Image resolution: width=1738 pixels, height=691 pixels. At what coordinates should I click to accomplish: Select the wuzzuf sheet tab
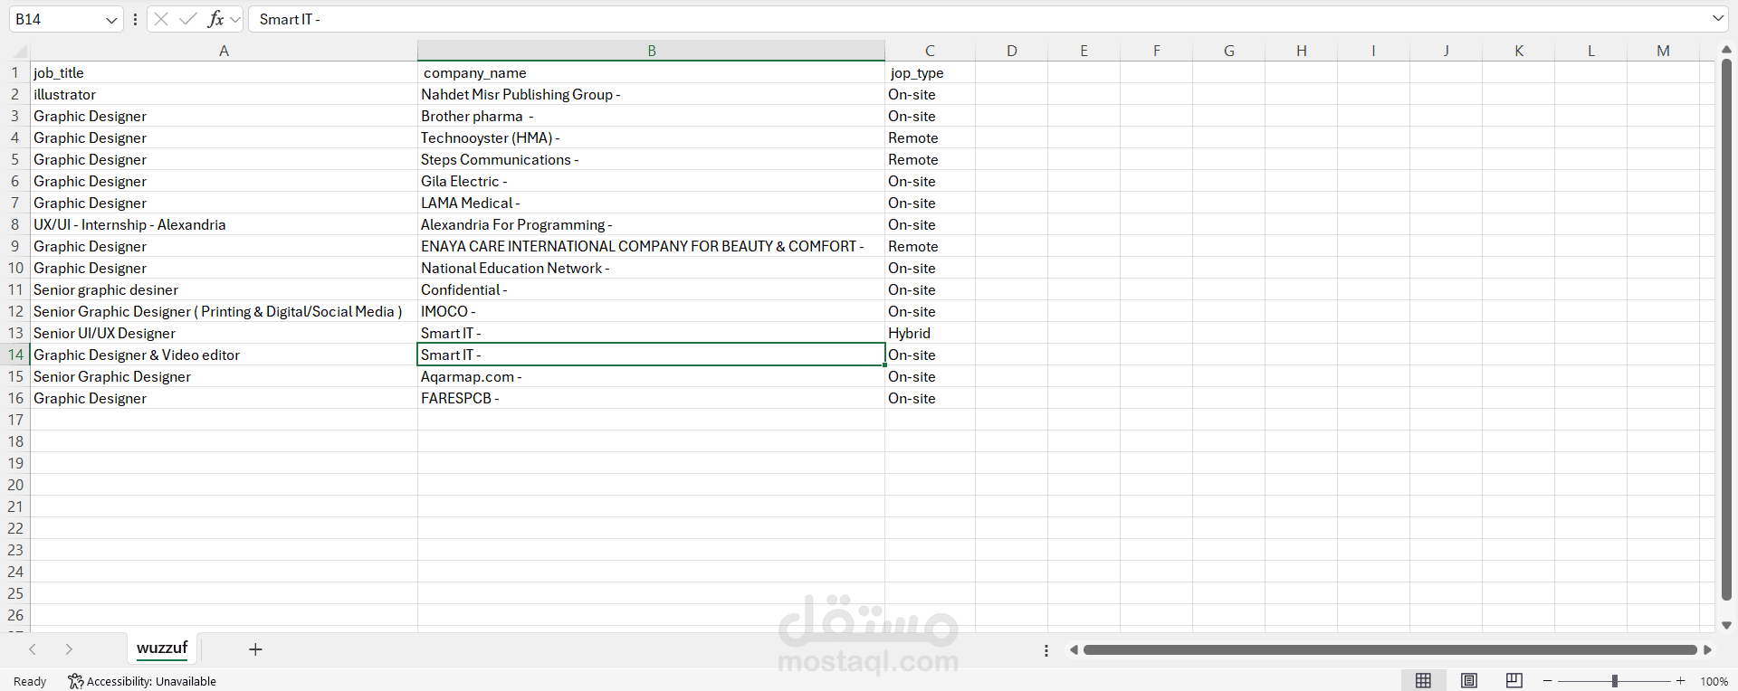click(162, 648)
